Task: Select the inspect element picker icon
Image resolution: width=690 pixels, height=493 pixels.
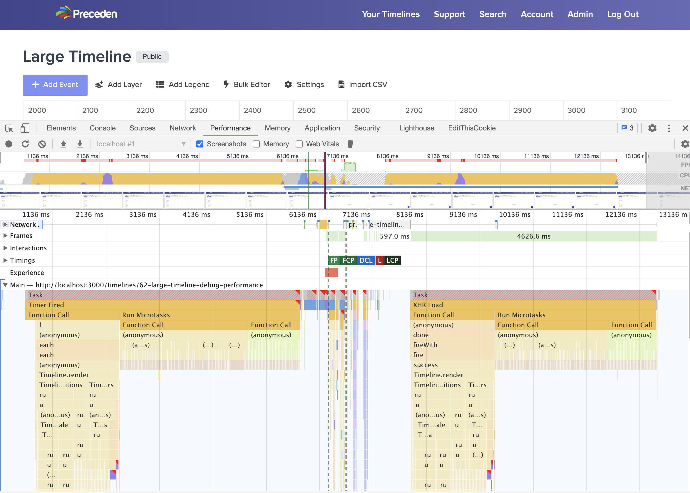Action: 9,128
